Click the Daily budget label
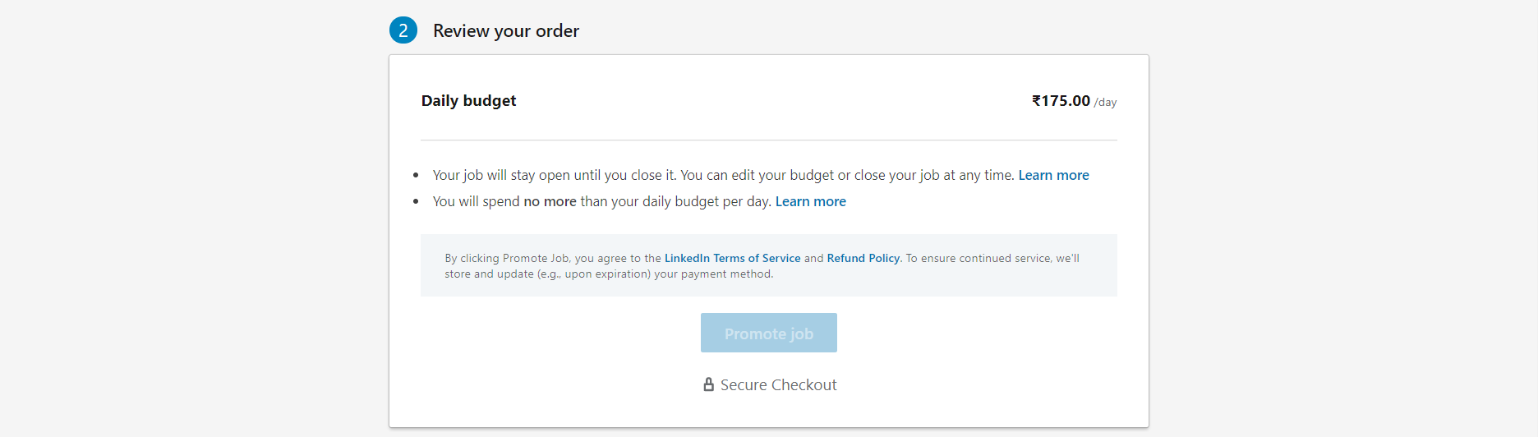This screenshot has width=1538, height=437. pyautogui.click(x=468, y=101)
